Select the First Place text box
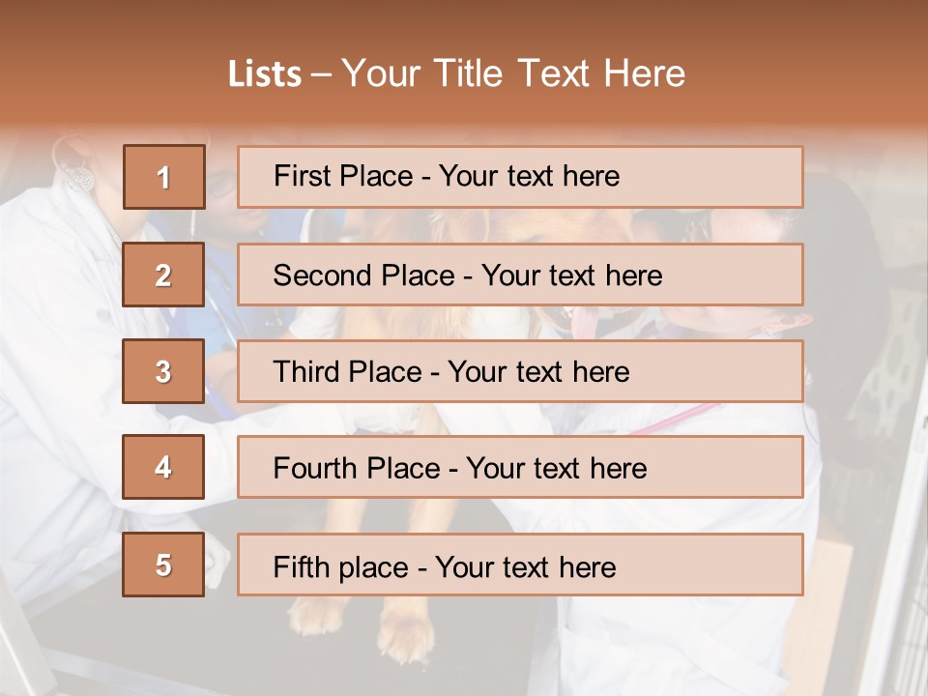This screenshot has width=928, height=696. [x=520, y=177]
